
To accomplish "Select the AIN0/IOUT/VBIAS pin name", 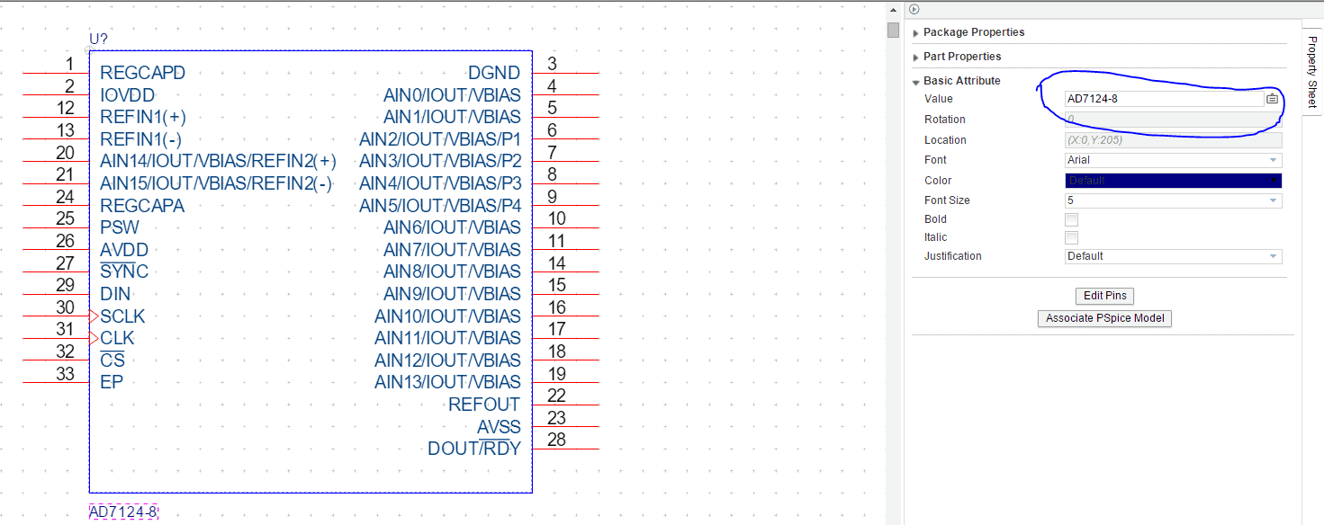I will (x=452, y=94).
